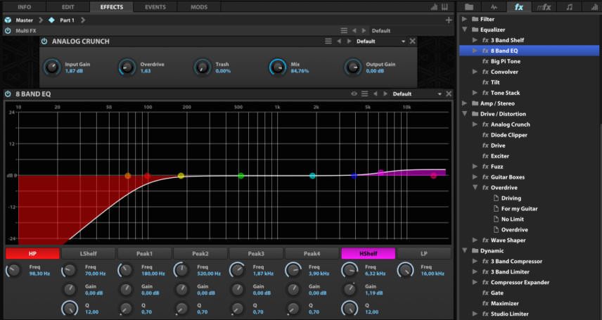Open the INFO tab
Image resolution: width=602 pixels, height=320 pixels.
[24, 7]
